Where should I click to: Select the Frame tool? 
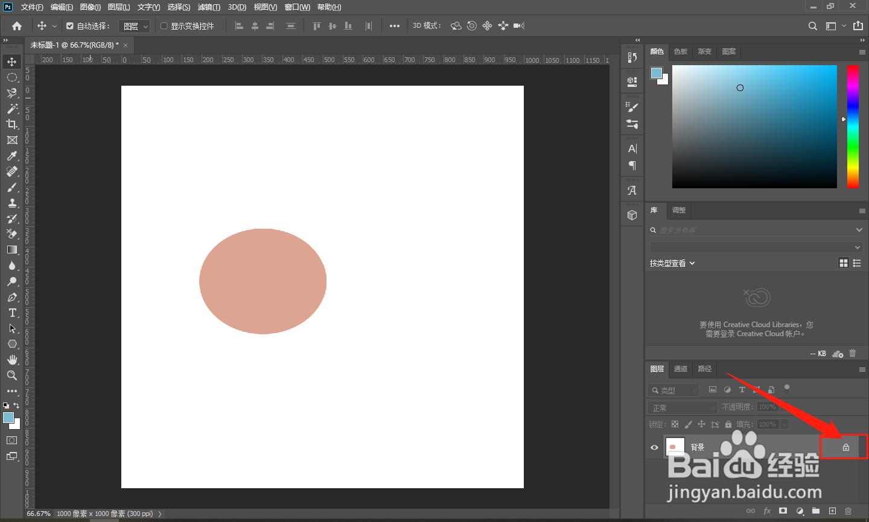(x=12, y=140)
